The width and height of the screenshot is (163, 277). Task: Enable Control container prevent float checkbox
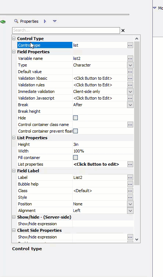75,131
